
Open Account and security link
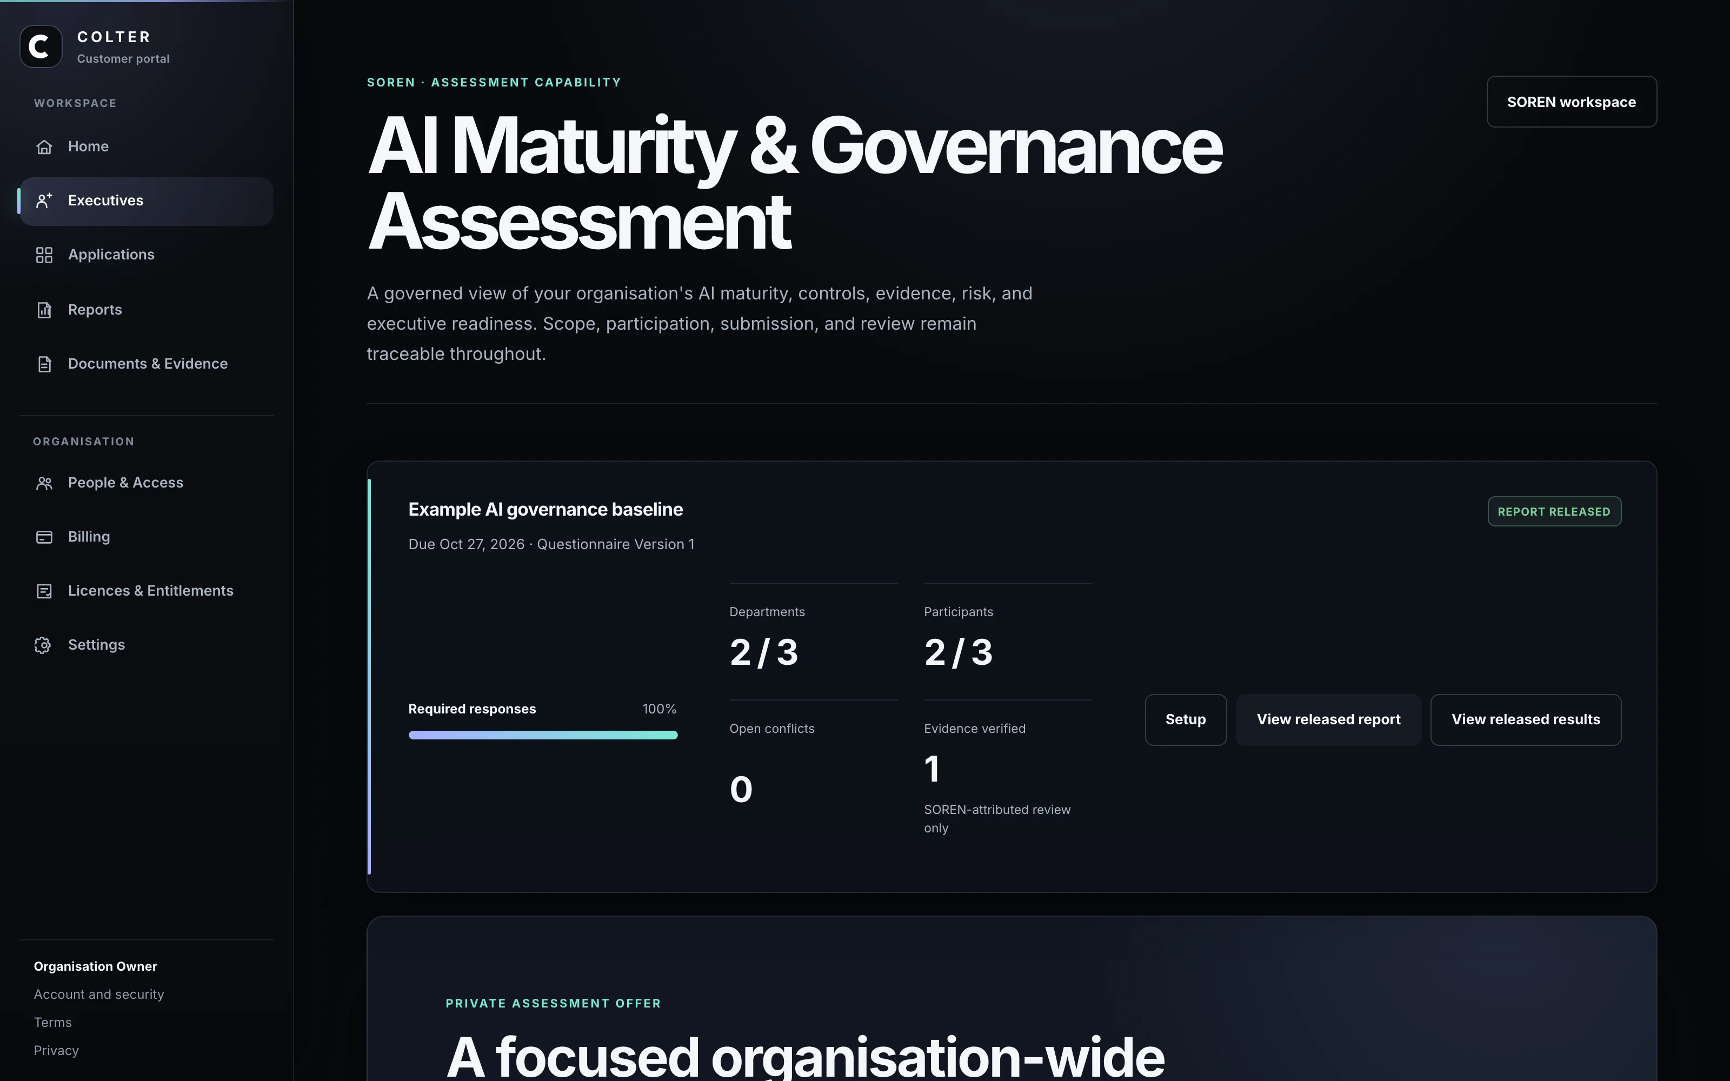98,995
